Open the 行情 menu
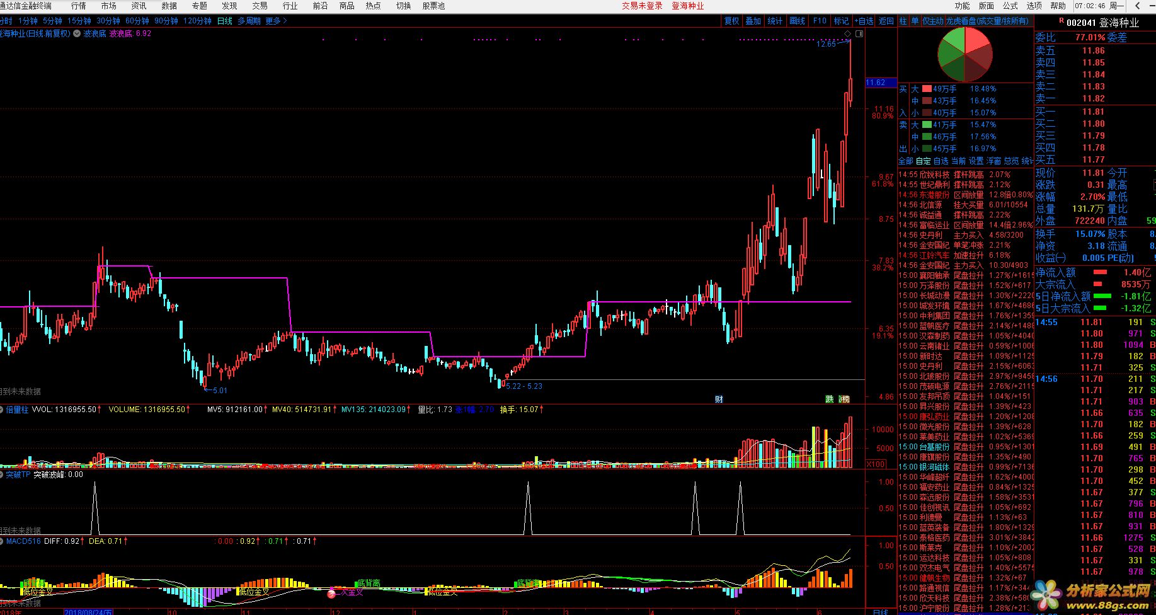 pos(78,6)
